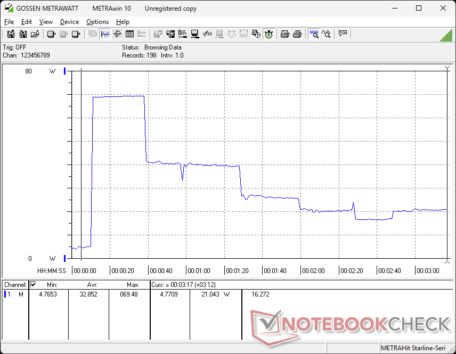Open the Help menu dropdown
Image resolution: width=456 pixels, height=354 pixels.
click(123, 22)
